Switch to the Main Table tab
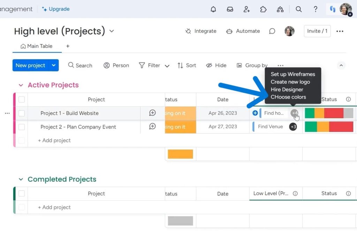357x239 pixels. click(x=37, y=46)
